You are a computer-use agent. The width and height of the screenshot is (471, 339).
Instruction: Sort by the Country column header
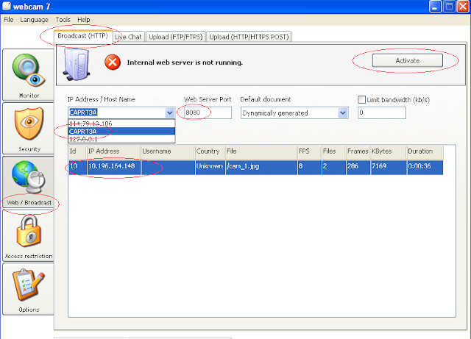[210, 151]
